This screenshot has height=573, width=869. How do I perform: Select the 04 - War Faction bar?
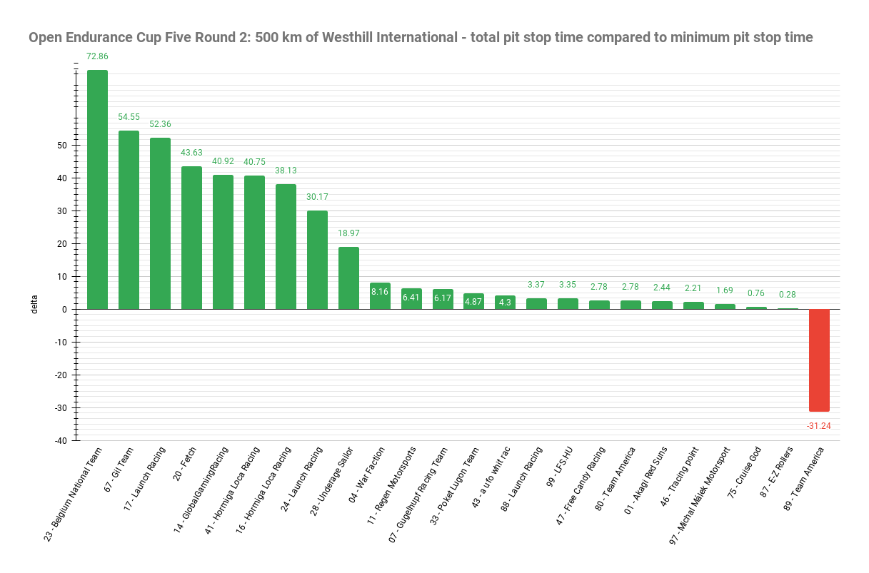[380, 296]
